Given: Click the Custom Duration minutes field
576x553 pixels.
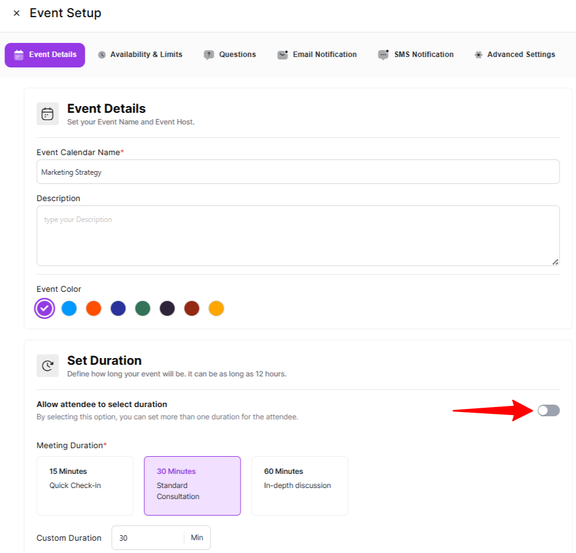Looking at the screenshot, I should point(148,538).
